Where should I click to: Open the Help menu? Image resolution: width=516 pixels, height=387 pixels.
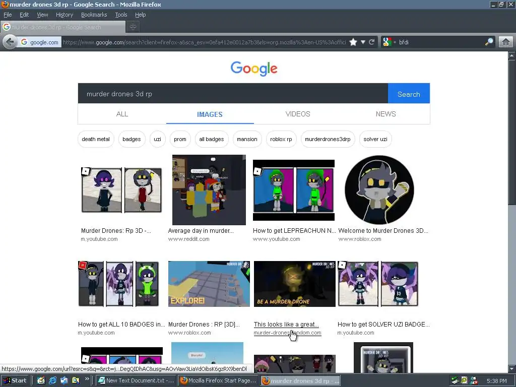click(140, 15)
